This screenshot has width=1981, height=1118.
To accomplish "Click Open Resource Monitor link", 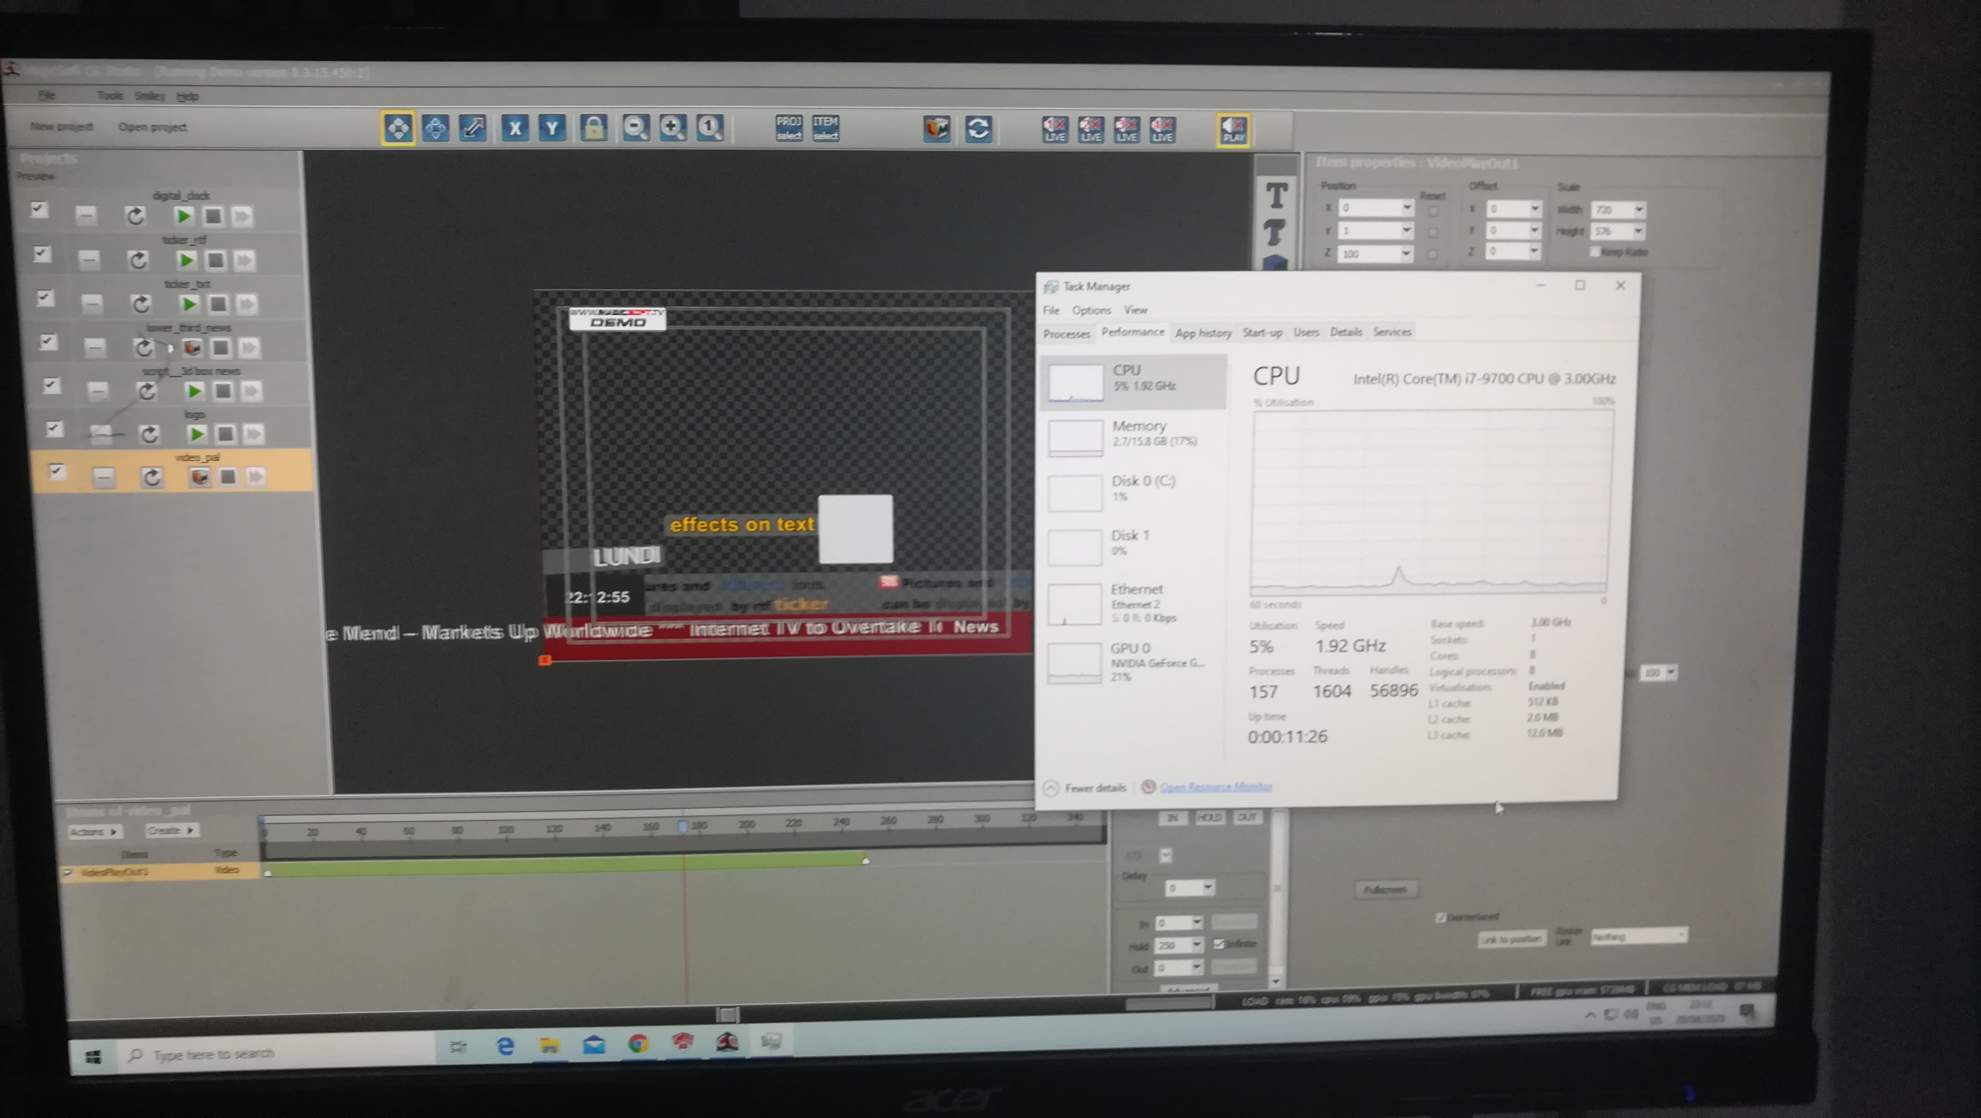I will click(1215, 787).
